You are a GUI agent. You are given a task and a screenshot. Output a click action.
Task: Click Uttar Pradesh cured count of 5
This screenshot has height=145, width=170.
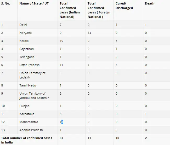pyautogui.click(x=116, y=65)
